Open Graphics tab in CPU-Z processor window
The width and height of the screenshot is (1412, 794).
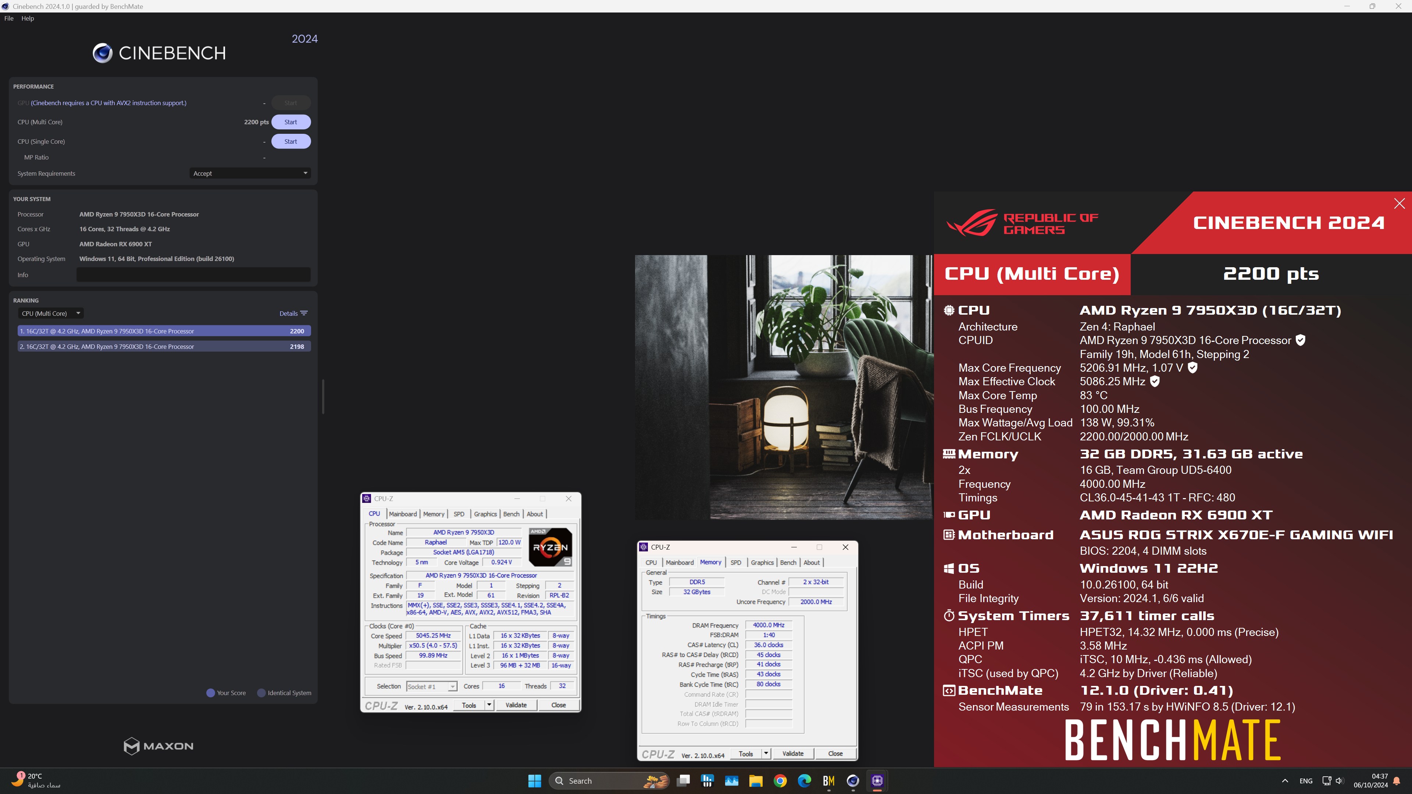(x=485, y=514)
